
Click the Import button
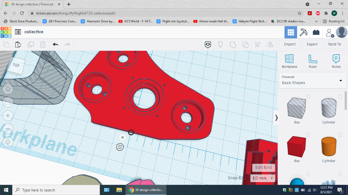click(x=290, y=44)
